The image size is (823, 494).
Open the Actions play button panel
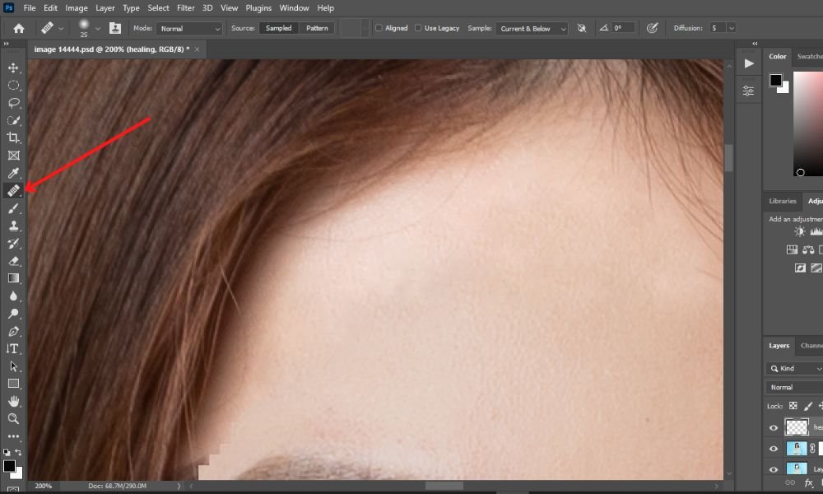tap(749, 63)
